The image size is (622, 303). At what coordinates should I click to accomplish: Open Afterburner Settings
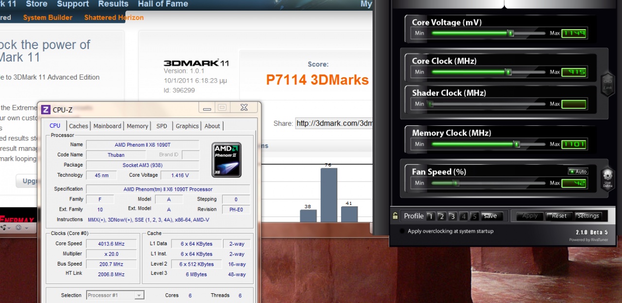[x=588, y=216]
